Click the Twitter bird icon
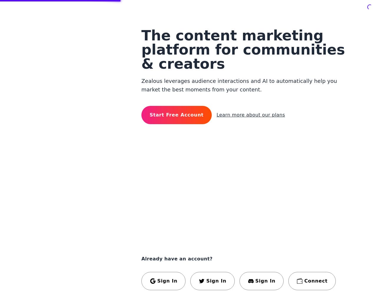 point(201,281)
